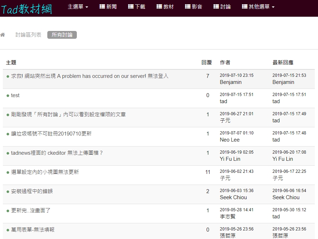Screen dimensions: 318x239
Task: Click the list icon beside 討論
Action: [x=216, y=6]
